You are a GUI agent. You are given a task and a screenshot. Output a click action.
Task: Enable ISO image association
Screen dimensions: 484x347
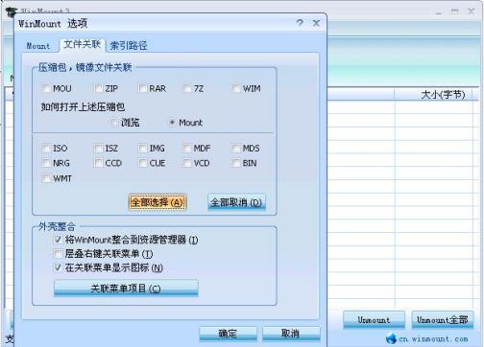click(46, 149)
